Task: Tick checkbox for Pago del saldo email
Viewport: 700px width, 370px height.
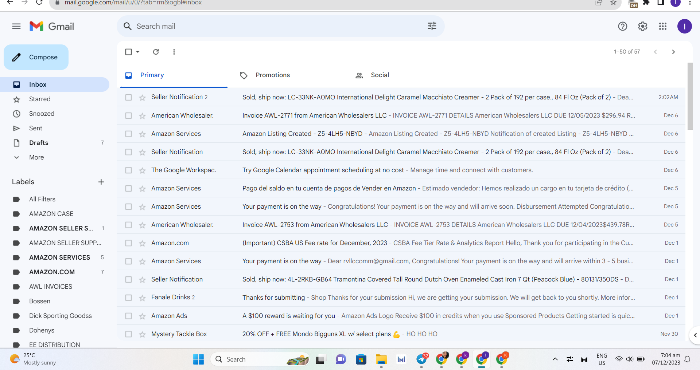Action: pyautogui.click(x=128, y=188)
